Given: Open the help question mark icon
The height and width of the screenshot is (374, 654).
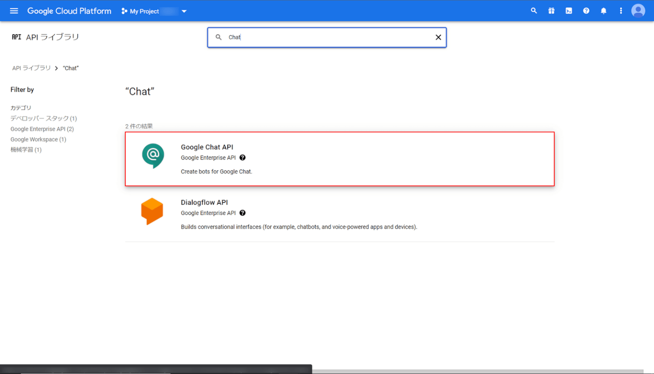Looking at the screenshot, I should pos(586,11).
